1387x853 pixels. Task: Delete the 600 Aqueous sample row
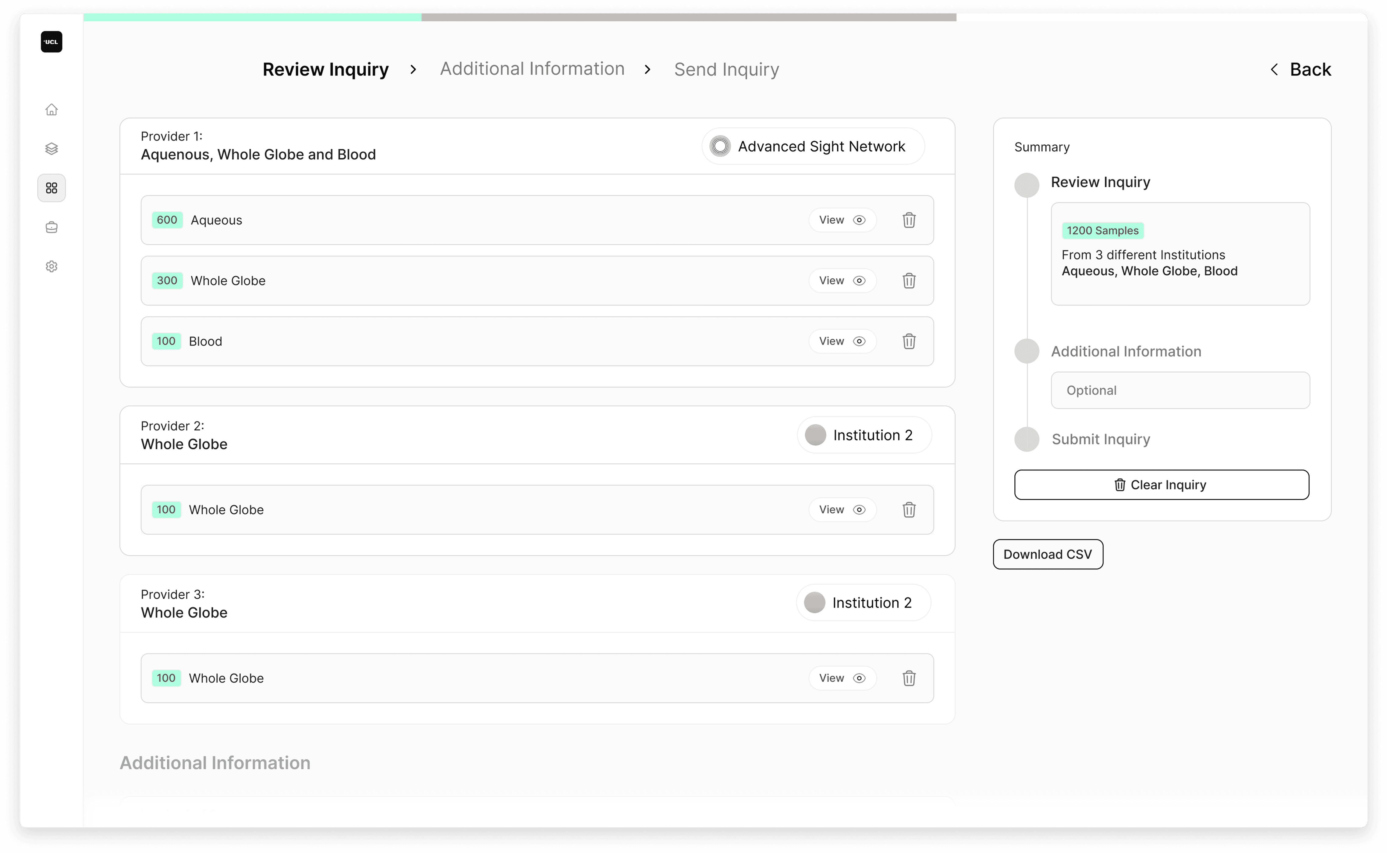tap(909, 220)
